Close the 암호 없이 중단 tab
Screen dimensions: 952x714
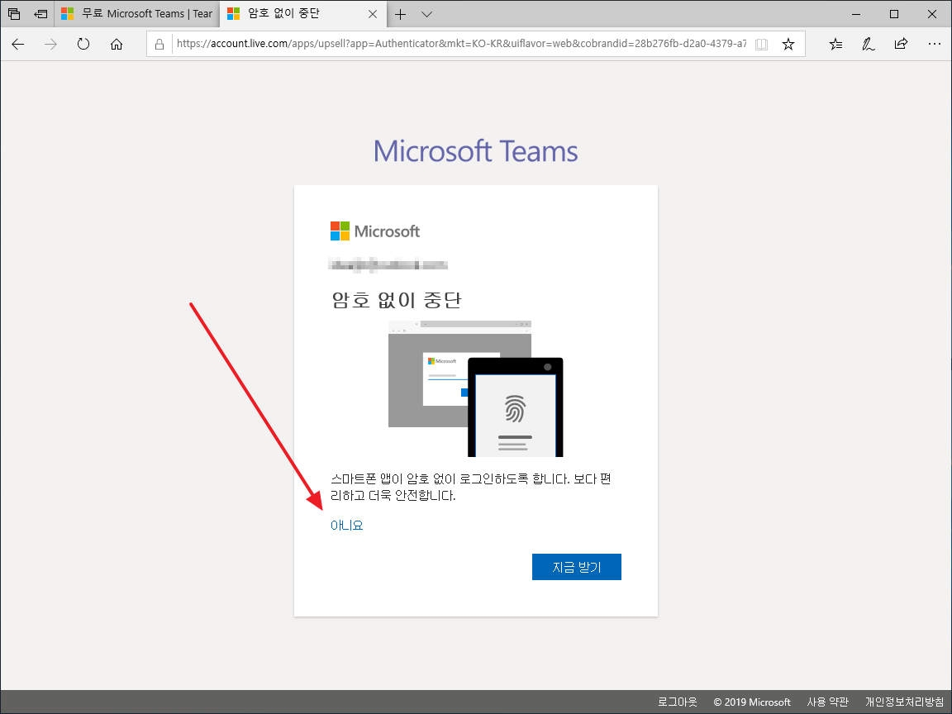coord(373,14)
